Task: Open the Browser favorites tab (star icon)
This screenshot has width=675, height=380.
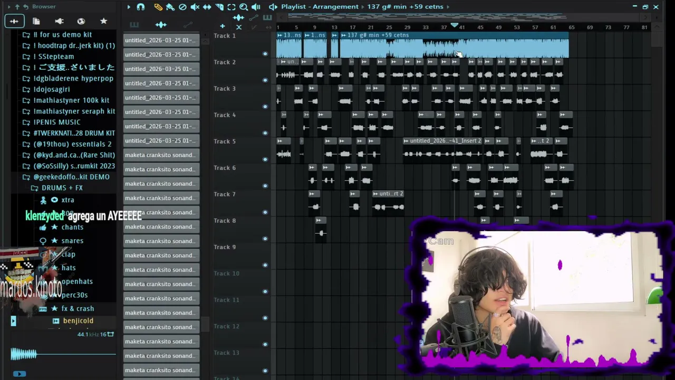Action: (x=104, y=21)
